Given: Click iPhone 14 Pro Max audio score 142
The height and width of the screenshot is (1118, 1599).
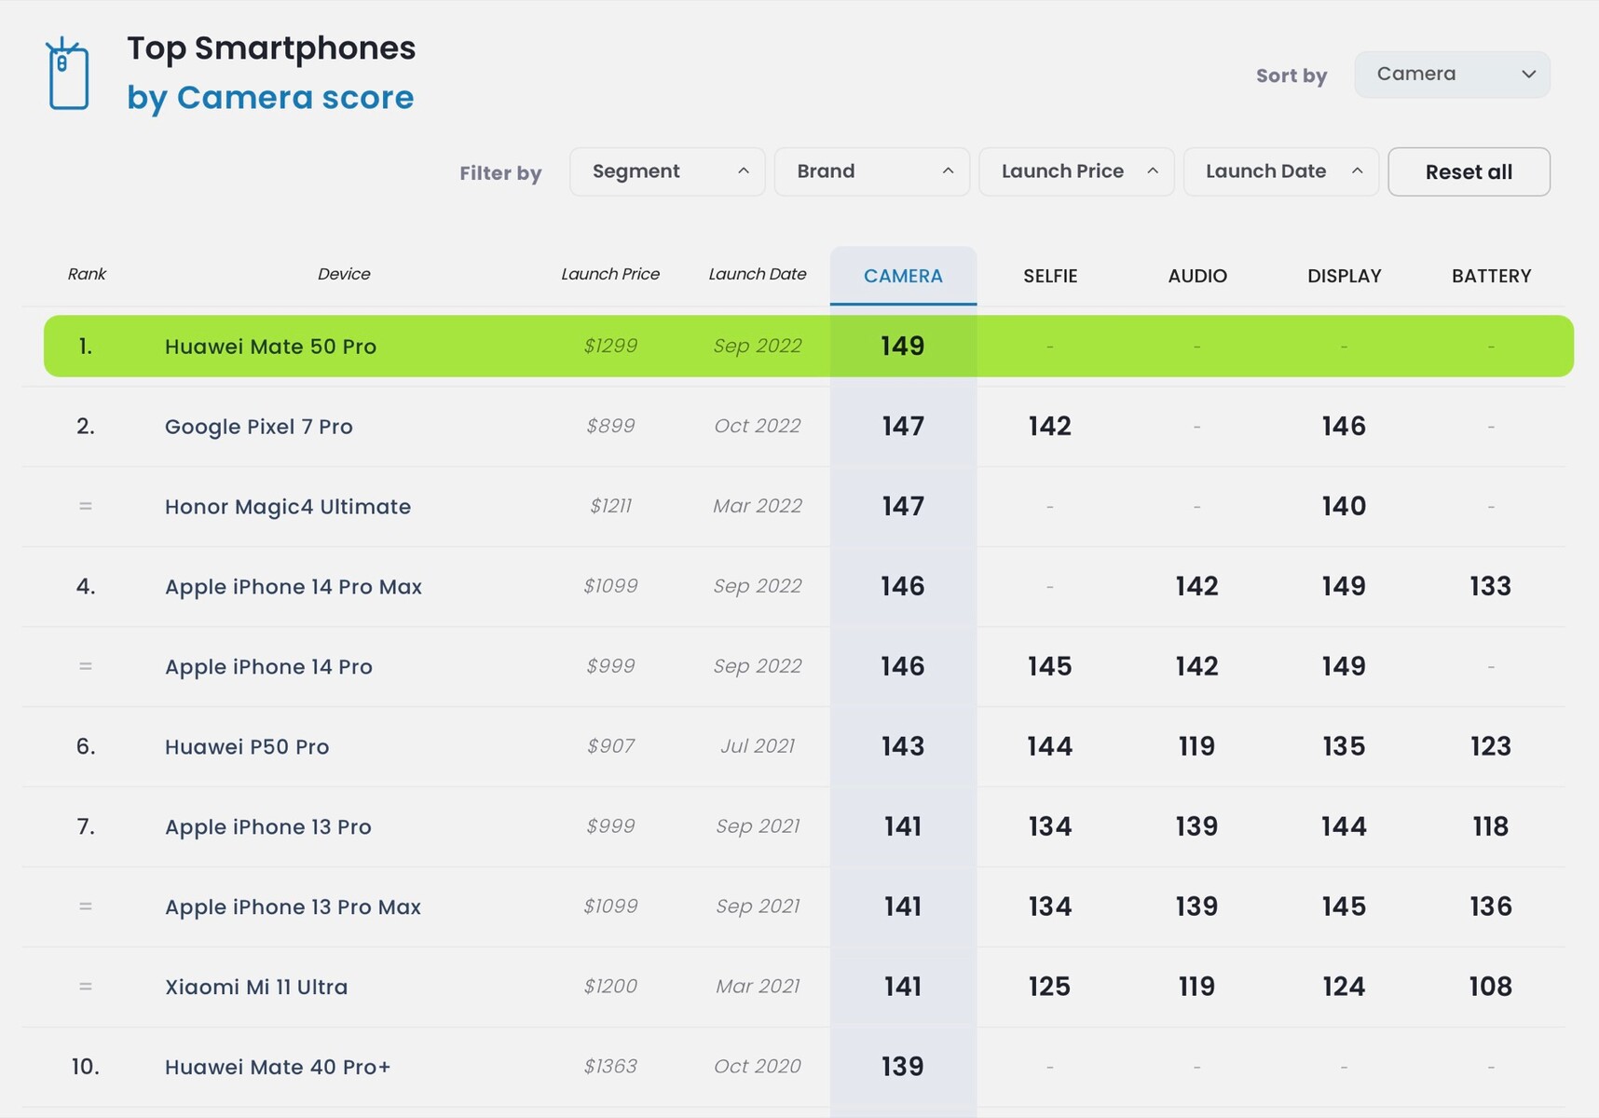Looking at the screenshot, I should click(1197, 586).
